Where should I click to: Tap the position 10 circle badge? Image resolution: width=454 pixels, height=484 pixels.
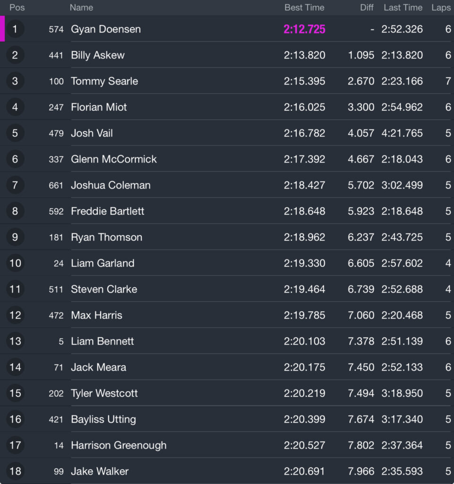(15, 263)
